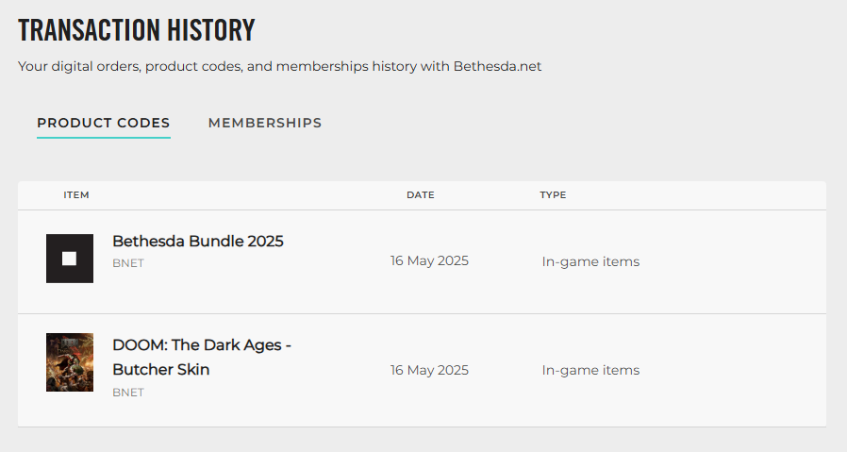Sort by the DATE column header

[421, 195]
